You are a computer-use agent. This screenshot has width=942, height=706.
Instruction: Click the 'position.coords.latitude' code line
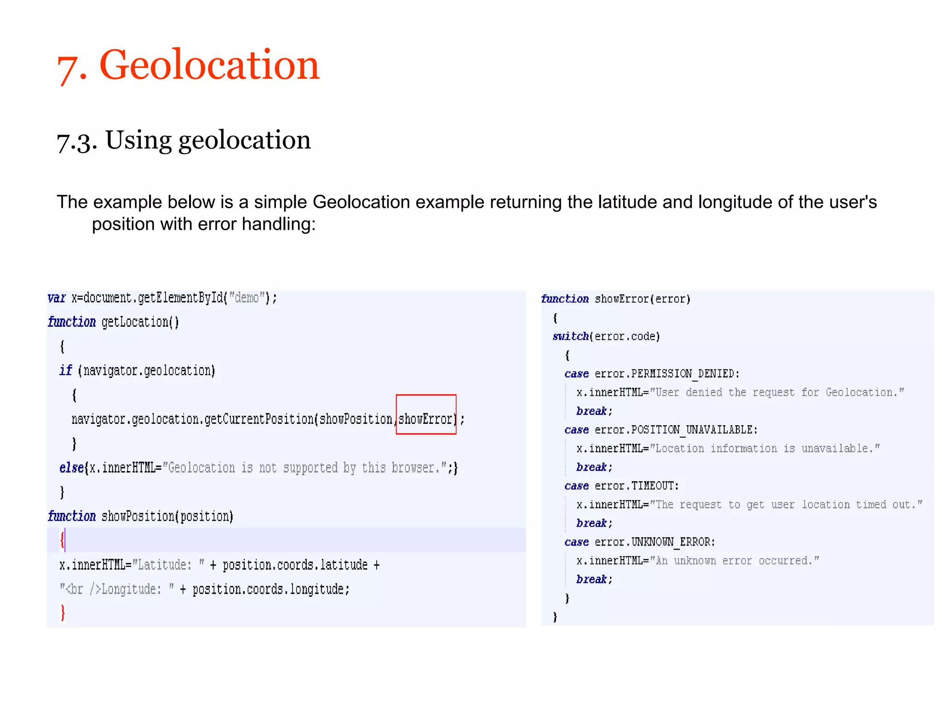tap(219, 565)
